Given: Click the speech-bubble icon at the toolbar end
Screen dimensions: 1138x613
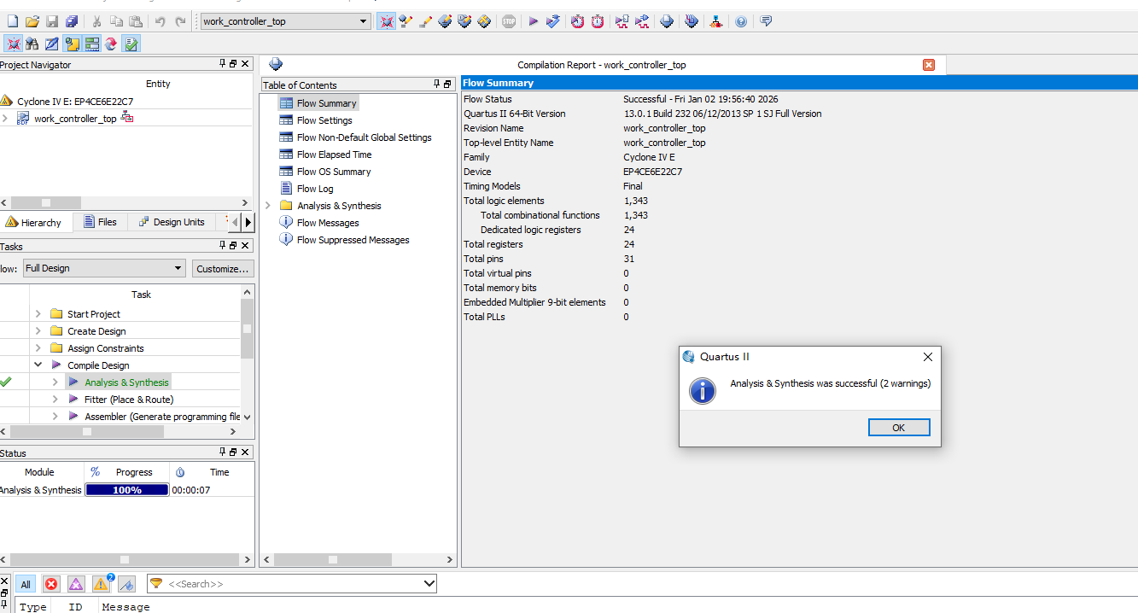Looking at the screenshot, I should (x=766, y=21).
